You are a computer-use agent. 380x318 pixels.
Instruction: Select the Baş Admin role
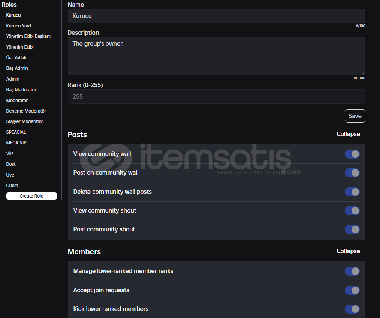point(17,68)
